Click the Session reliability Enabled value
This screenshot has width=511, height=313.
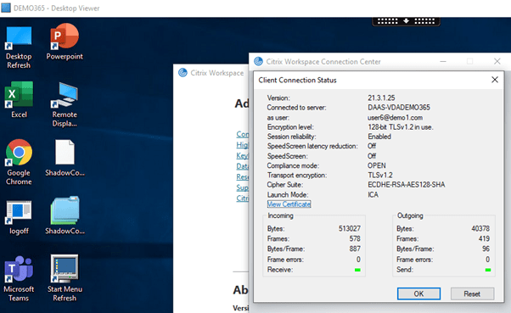pos(379,137)
